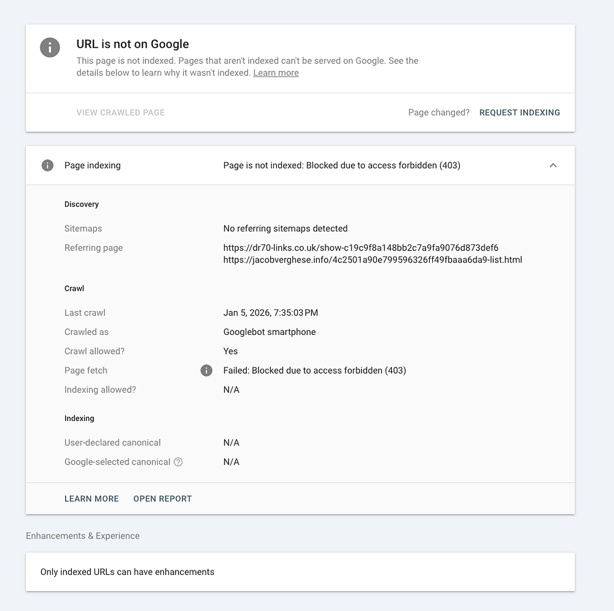Click the Only indexed URLs can have enhancements card
The image size is (614, 611).
coord(300,572)
